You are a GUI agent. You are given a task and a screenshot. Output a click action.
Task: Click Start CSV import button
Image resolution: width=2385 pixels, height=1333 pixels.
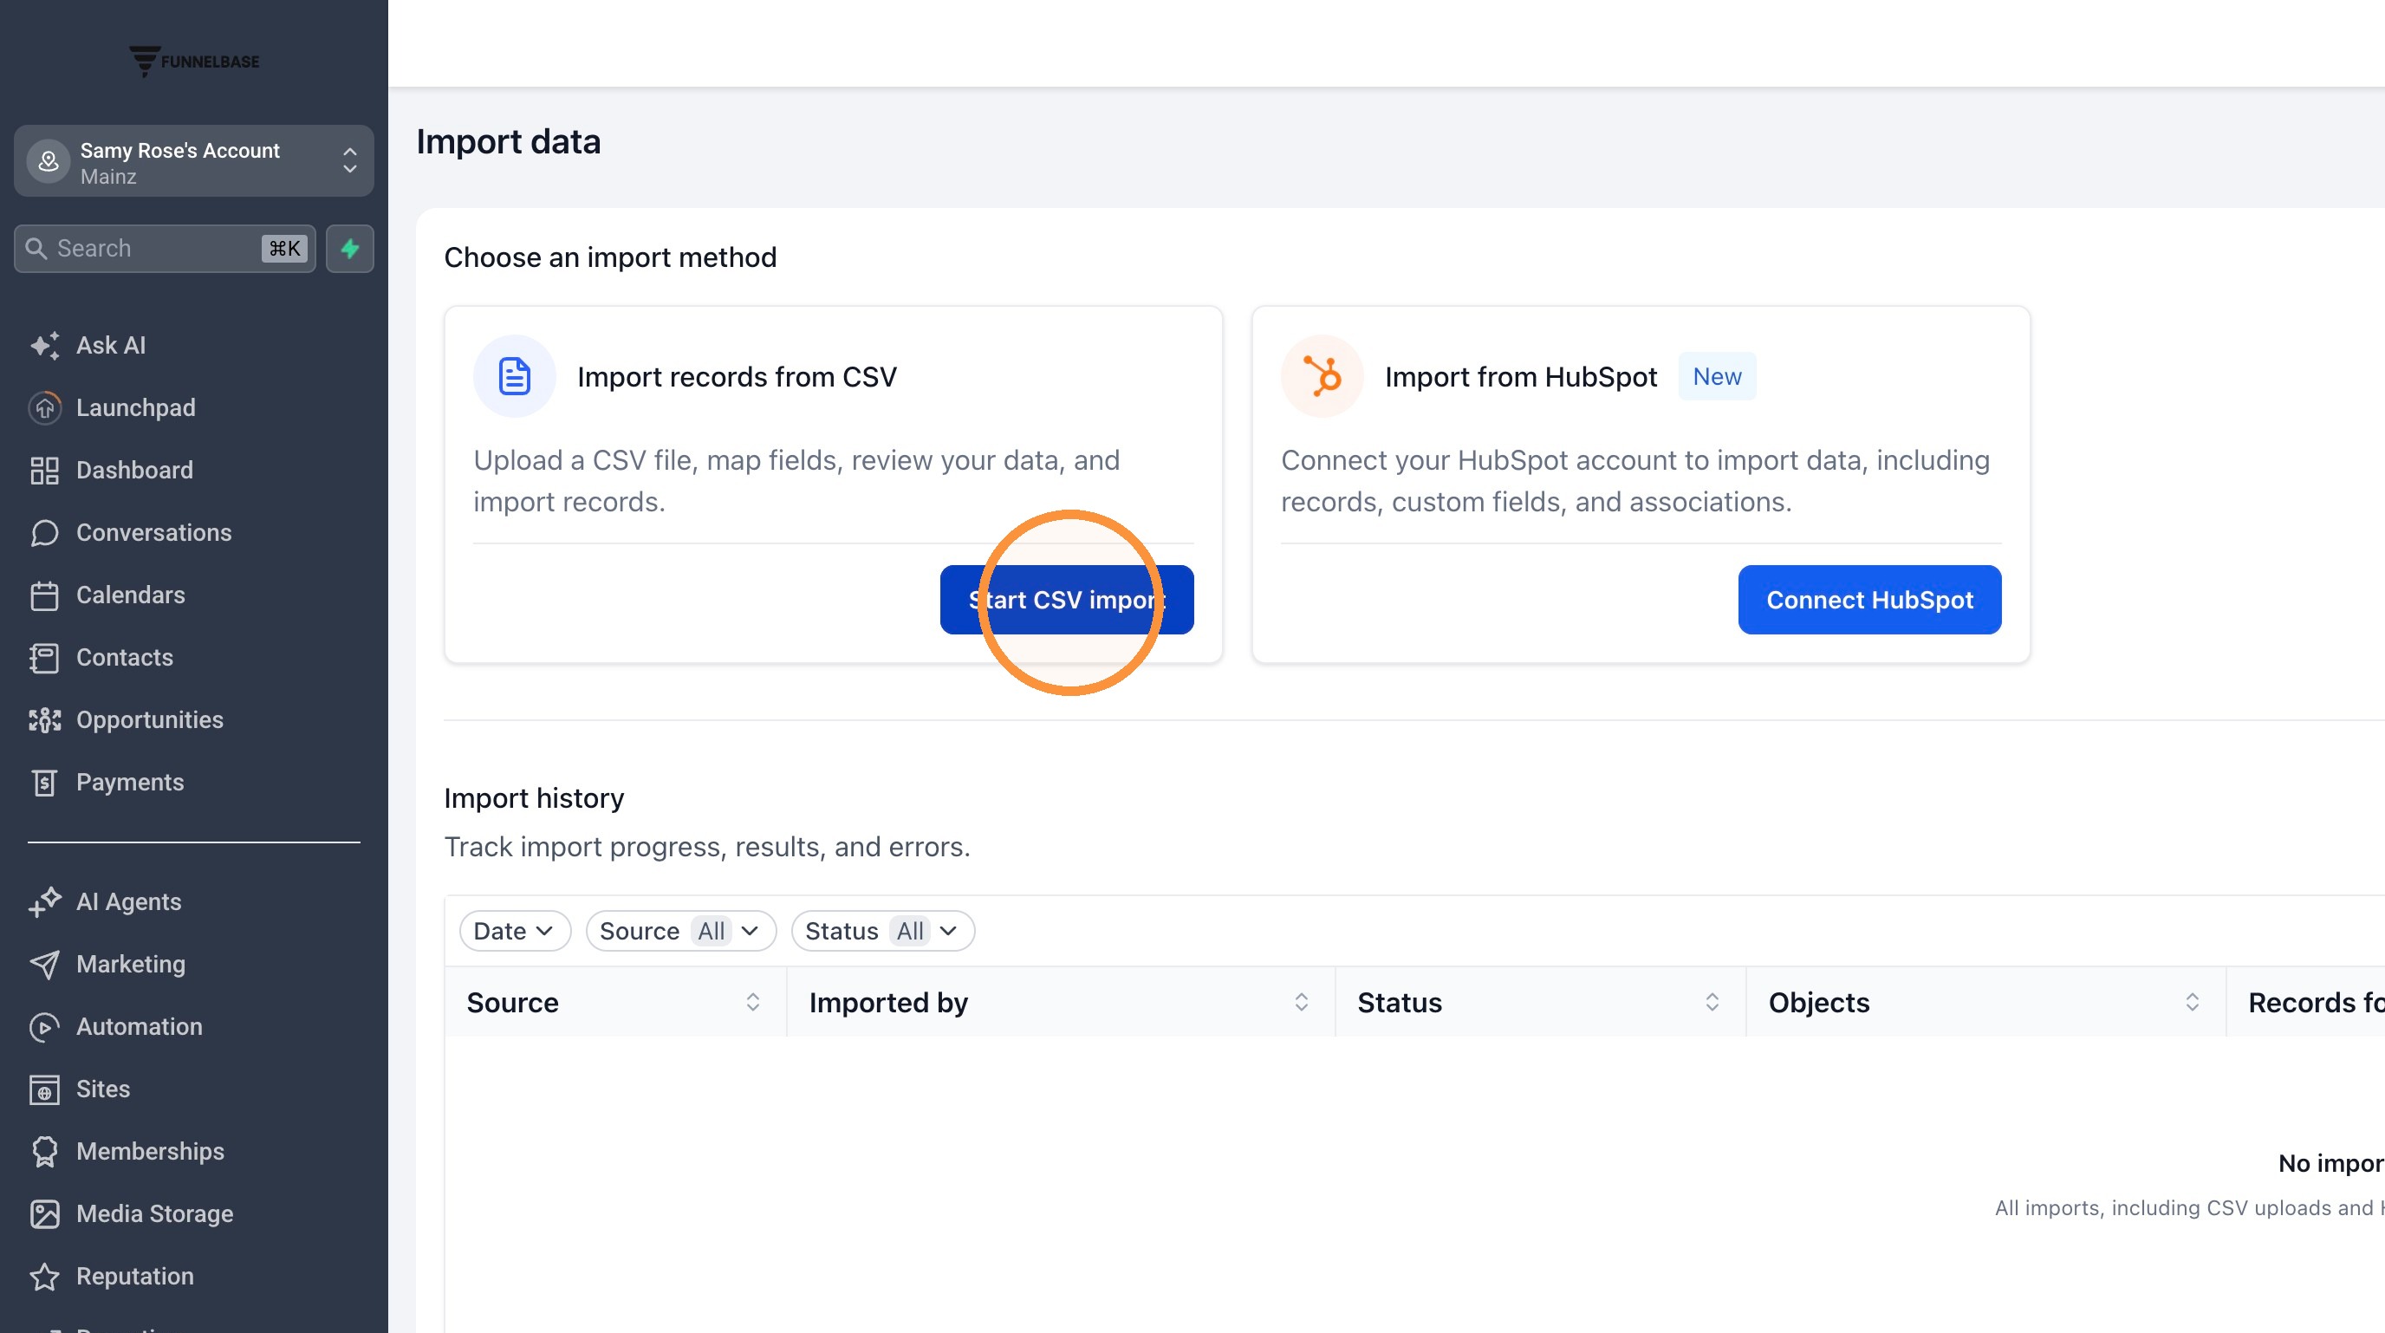pos(1067,600)
